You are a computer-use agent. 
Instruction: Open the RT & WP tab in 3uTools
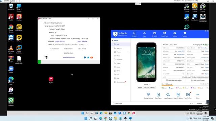(155, 34)
